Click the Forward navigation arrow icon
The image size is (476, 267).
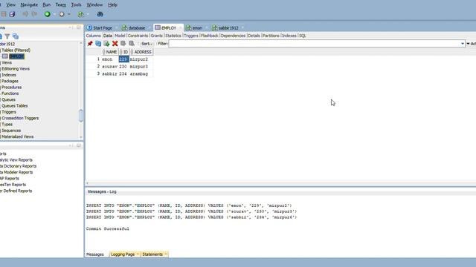tap(62, 14)
